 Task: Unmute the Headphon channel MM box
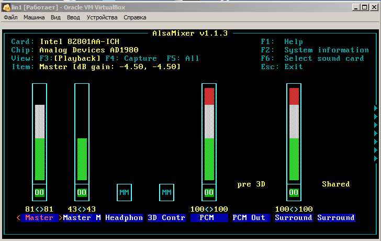coord(124,192)
